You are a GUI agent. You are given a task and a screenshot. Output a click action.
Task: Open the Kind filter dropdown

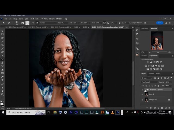tap(147, 78)
